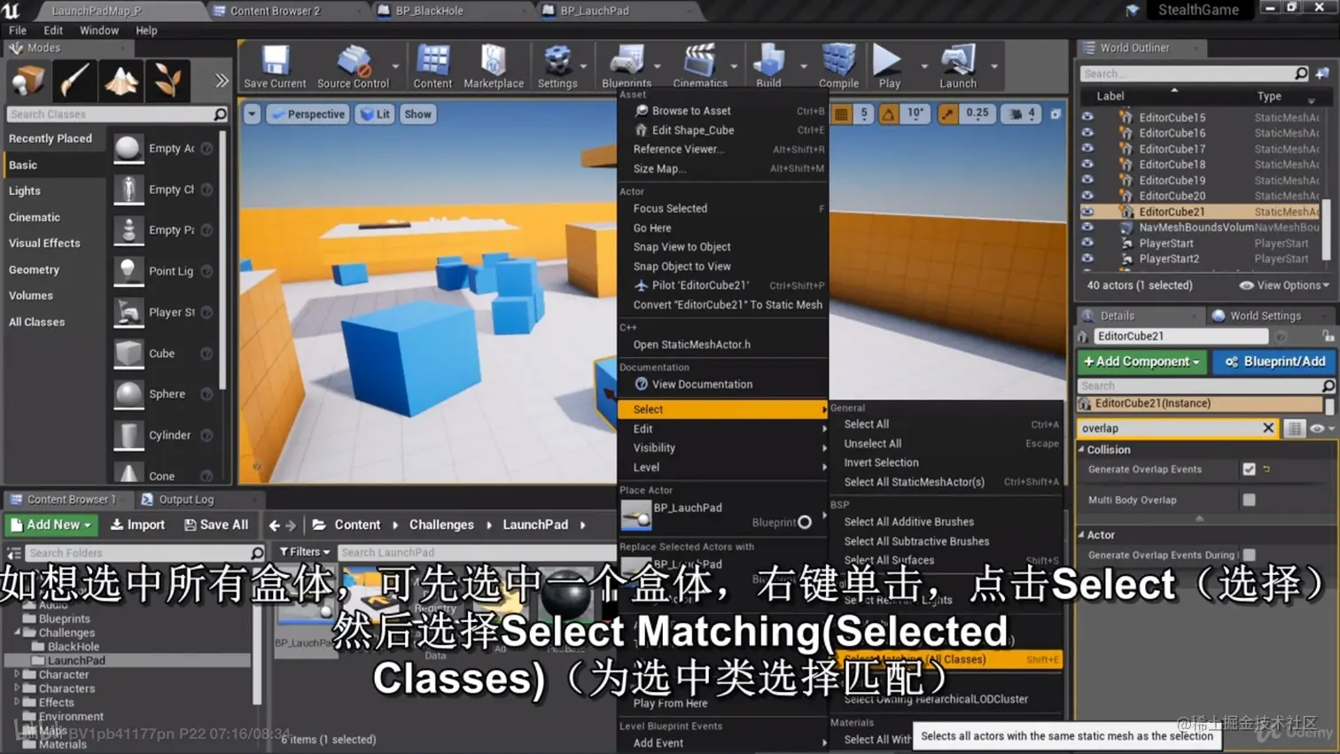Open the Add New dropdown
Image resolution: width=1340 pixels, height=754 pixels.
pyautogui.click(x=51, y=525)
